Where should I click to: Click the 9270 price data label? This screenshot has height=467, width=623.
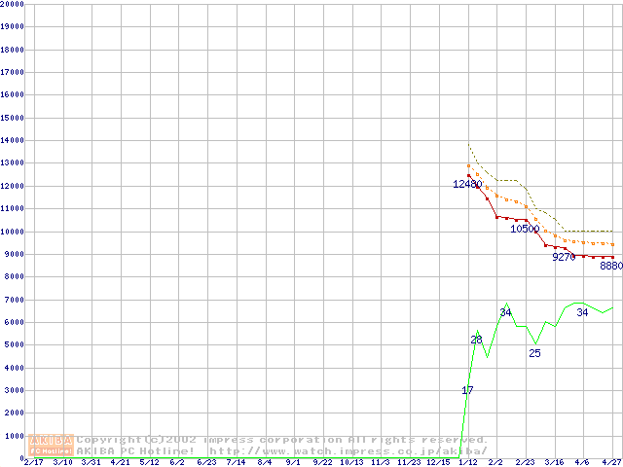pos(564,258)
